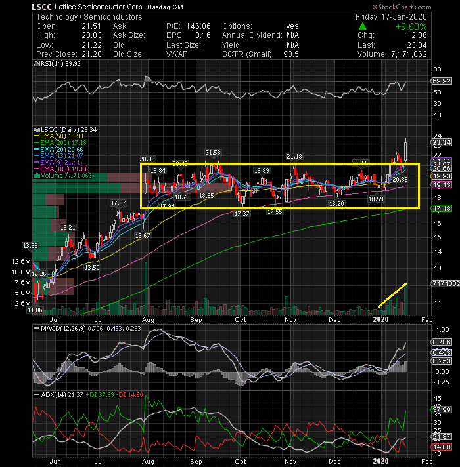The width and height of the screenshot is (460, 467).
Task: Click the Friday 17-Jan-2020 date text
Action: (391, 17)
